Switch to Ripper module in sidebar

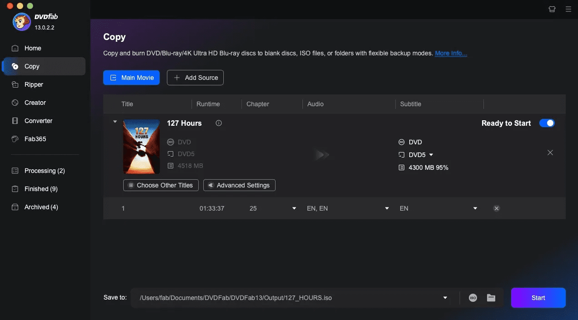[x=34, y=84]
